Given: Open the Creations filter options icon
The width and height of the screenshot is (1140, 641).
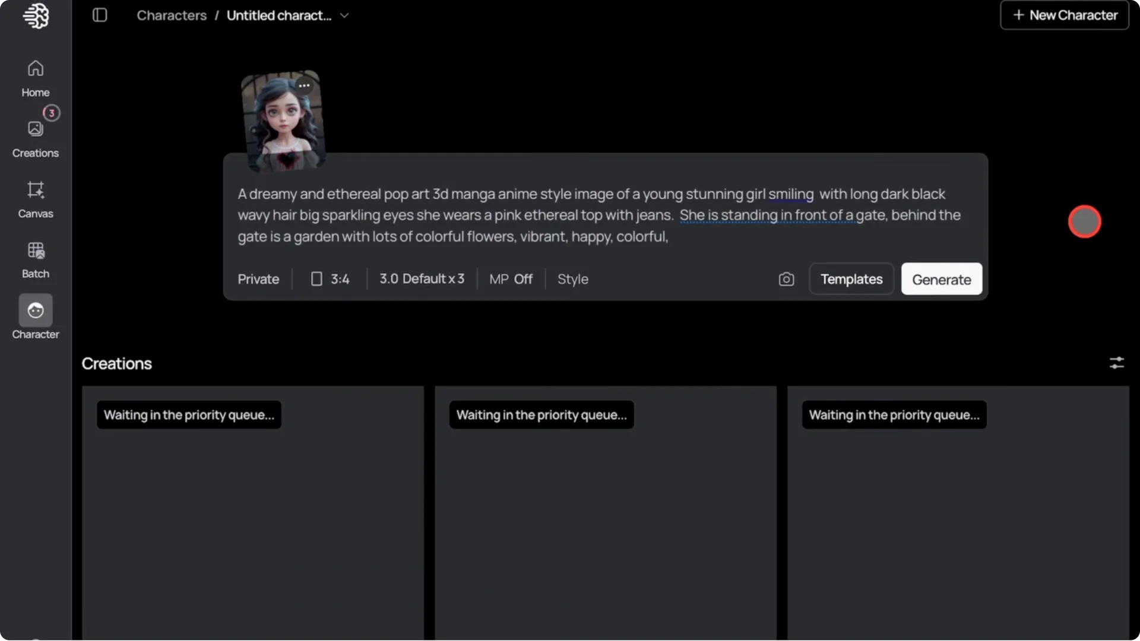Looking at the screenshot, I should click(1117, 363).
